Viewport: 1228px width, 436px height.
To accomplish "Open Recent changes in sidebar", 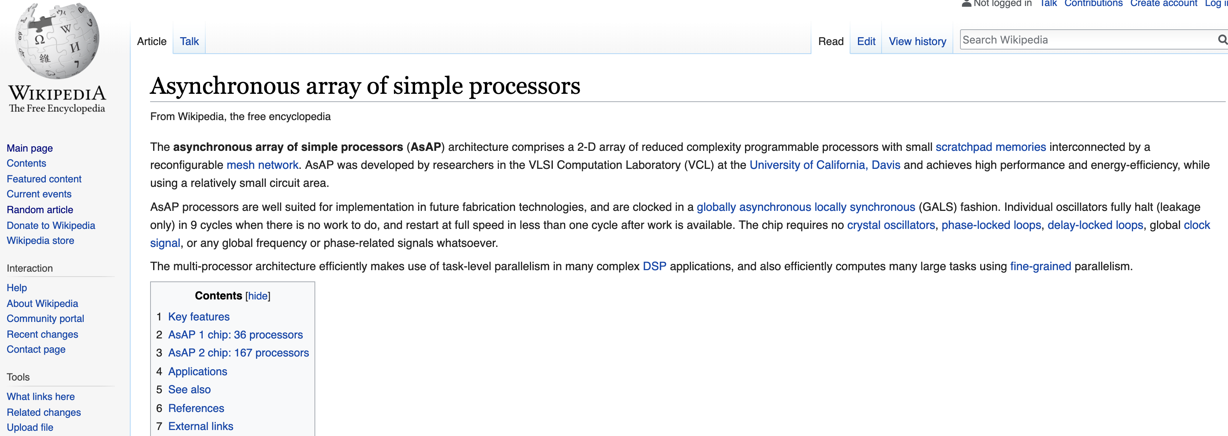I will pyautogui.click(x=42, y=335).
